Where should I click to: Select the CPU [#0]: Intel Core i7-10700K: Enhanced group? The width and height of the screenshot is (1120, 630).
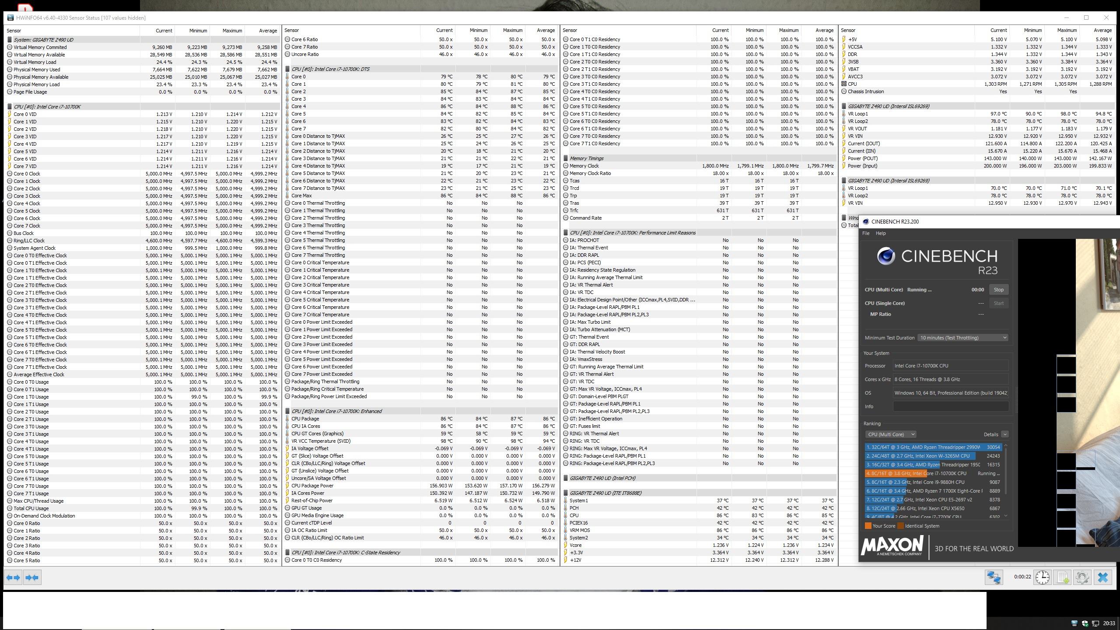[421, 411]
